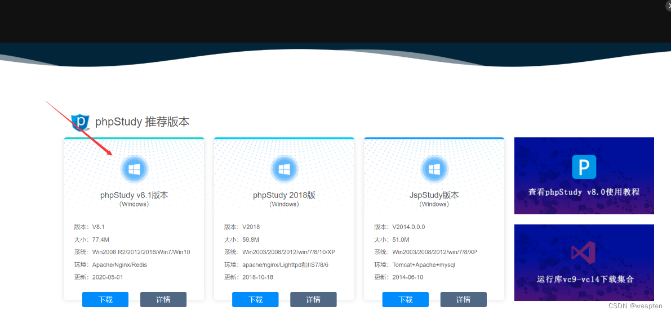This screenshot has height=315, width=671.
Task: Open 详情 for phpStudy v8.1
Action: (163, 300)
